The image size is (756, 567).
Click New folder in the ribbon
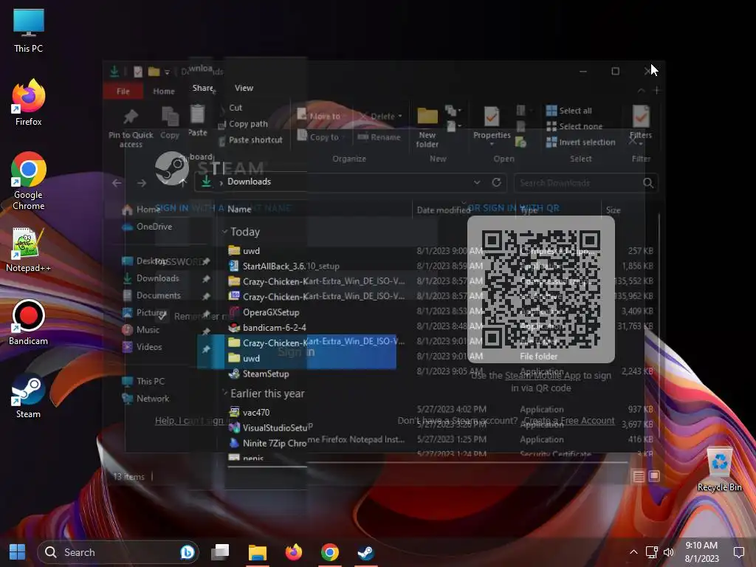click(x=427, y=128)
